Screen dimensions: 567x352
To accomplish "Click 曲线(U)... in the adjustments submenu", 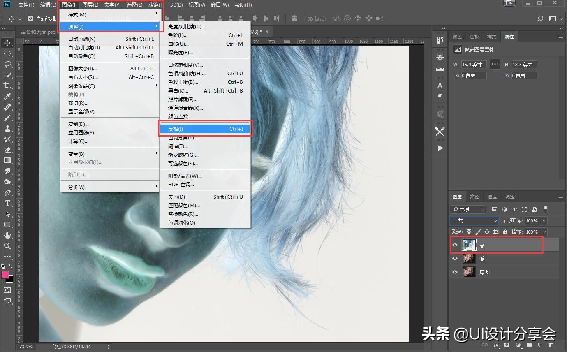I will (178, 44).
